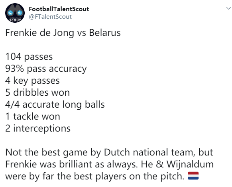Screen dimensions: 232x187
Task: Click the 2 interceptions line
Action: pos(38,128)
